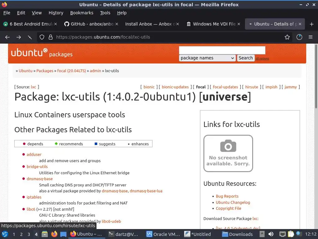The image size is (318, 239).
Task: Open the File menu
Action: pos(7,13)
